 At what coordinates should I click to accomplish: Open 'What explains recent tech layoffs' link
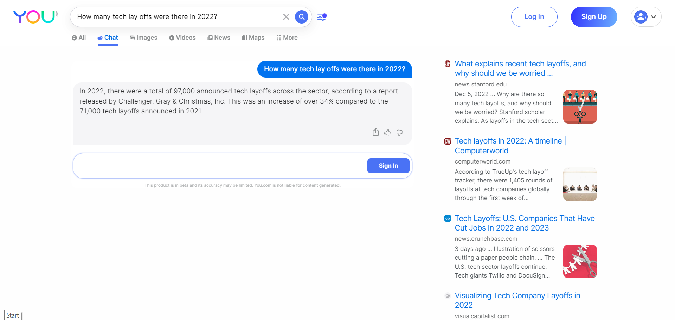coord(520,68)
